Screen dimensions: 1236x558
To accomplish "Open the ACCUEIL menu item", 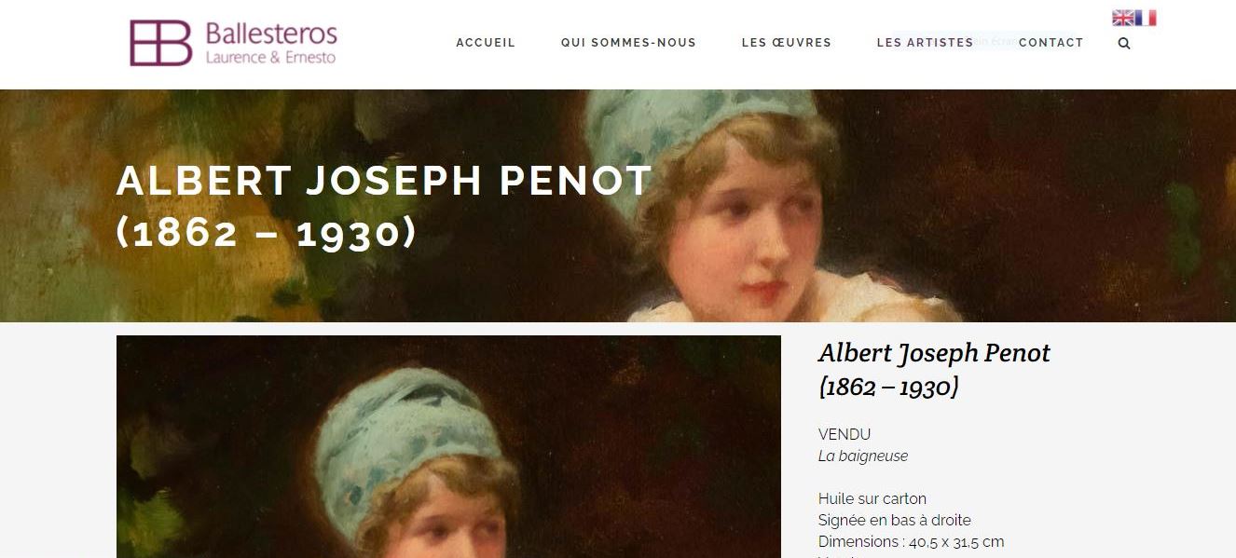I will pos(486,43).
